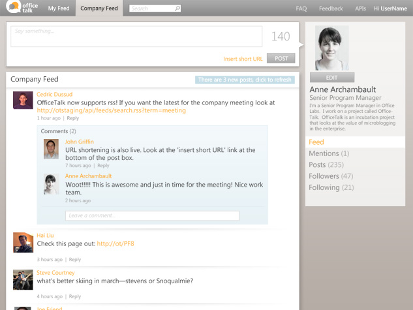Reply to Hai Liu's post
413x310 pixels.
point(75,260)
